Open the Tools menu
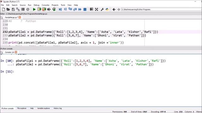The width and height of the screenshot is (202, 113). (63, 5)
